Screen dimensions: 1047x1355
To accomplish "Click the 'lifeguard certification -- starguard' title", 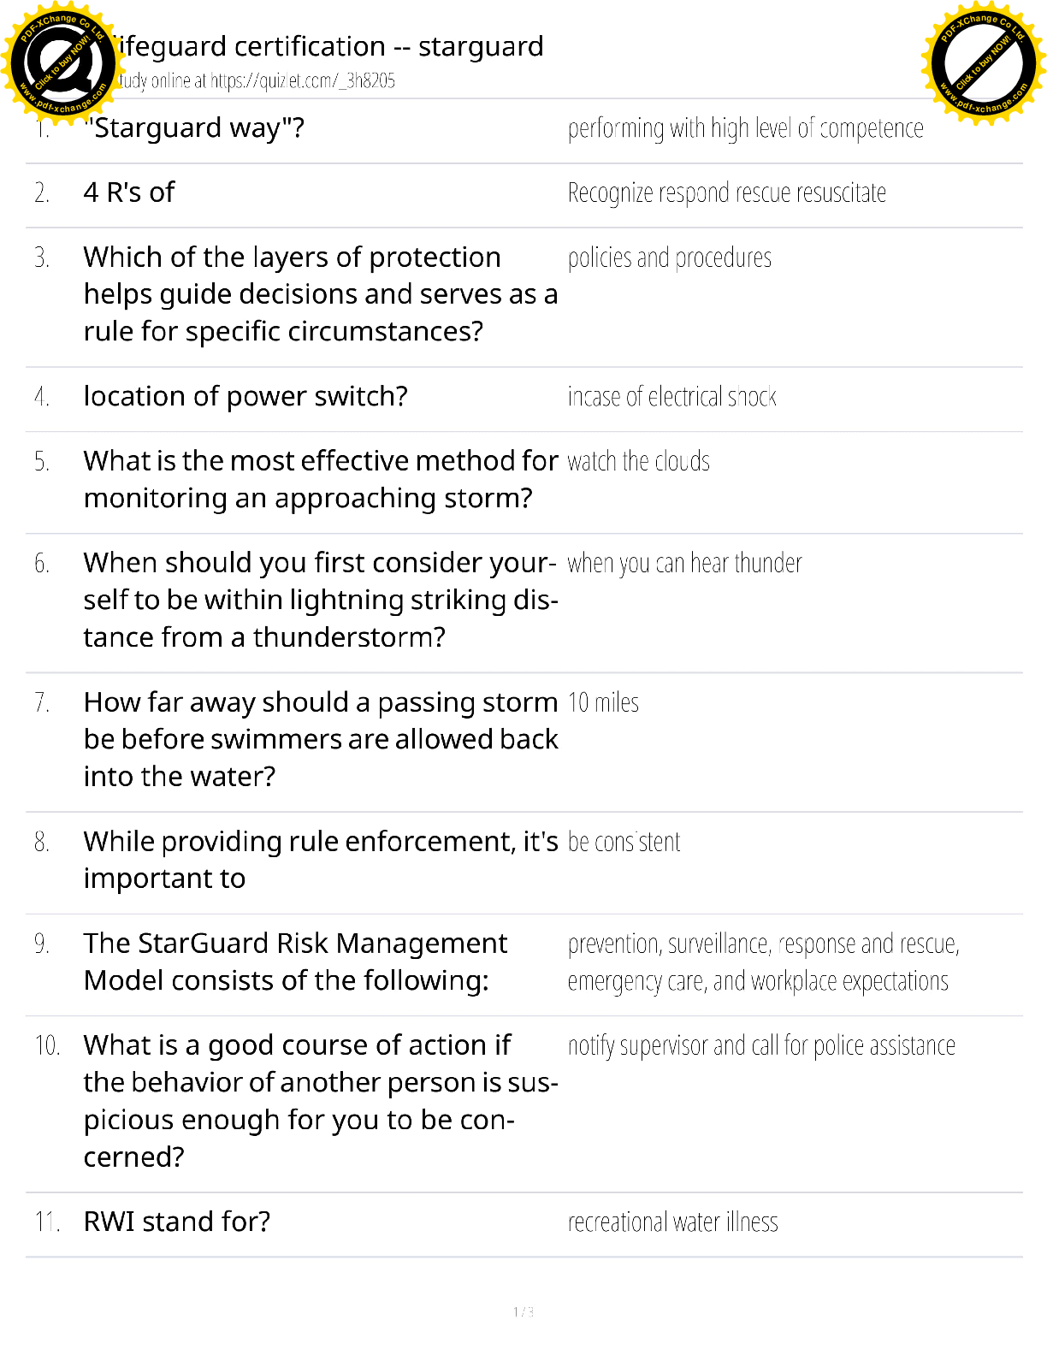I will pyautogui.click(x=329, y=46).
